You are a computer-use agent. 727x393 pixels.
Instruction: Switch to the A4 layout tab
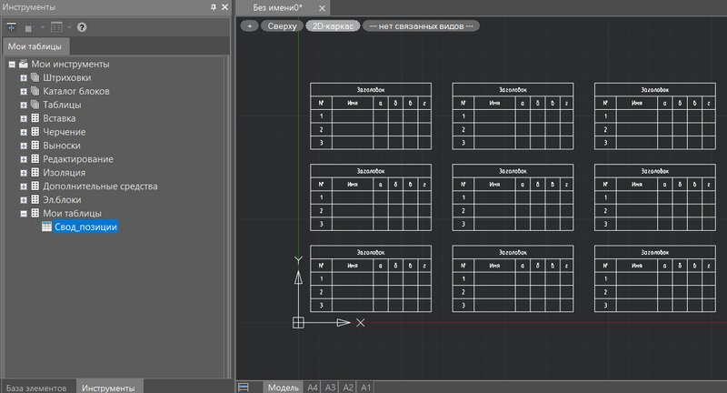(x=313, y=388)
